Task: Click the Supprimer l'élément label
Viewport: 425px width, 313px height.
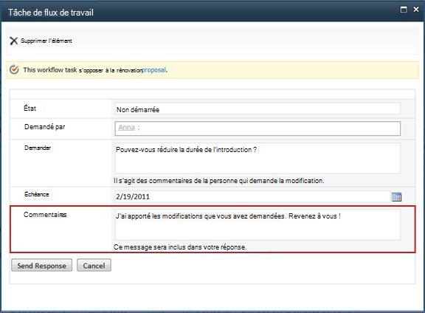Action: [46, 41]
